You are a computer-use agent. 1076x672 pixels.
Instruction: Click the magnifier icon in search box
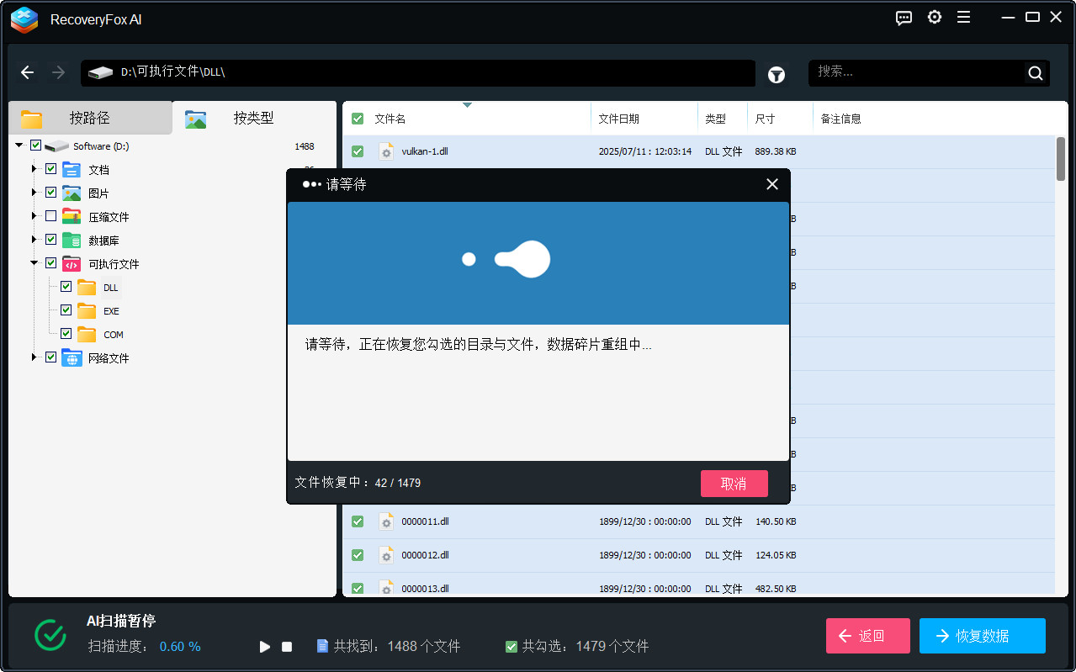pos(1035,72)
